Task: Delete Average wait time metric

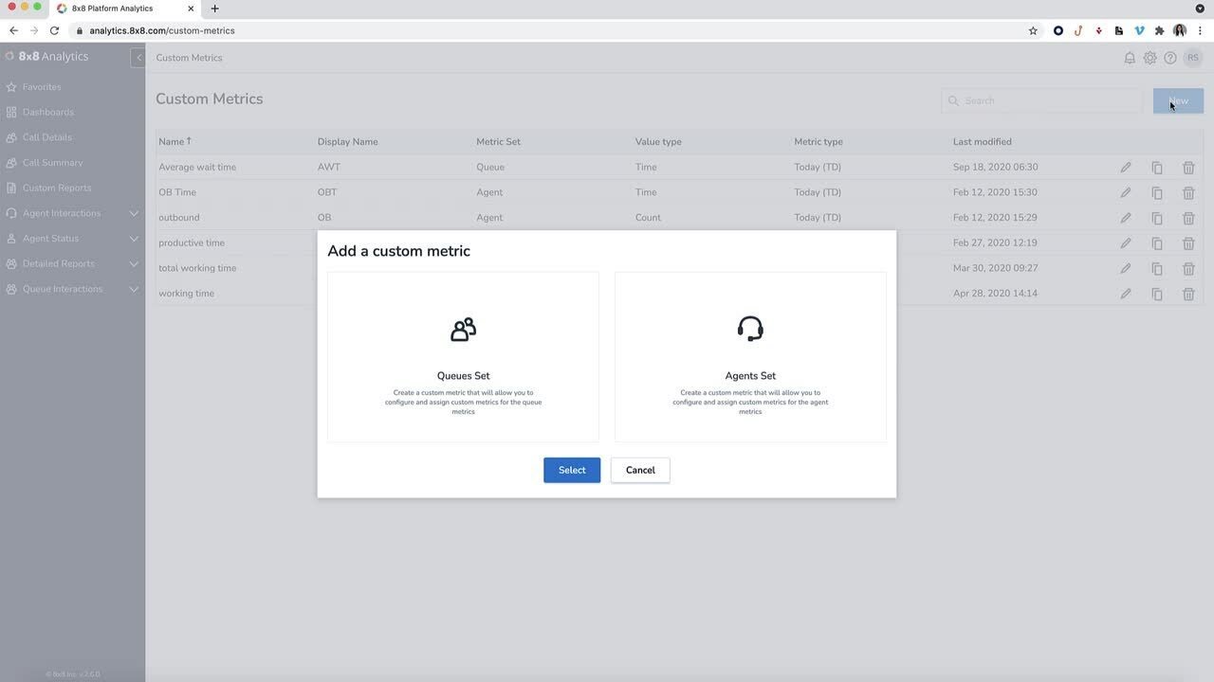Action: coord(1188,168)
